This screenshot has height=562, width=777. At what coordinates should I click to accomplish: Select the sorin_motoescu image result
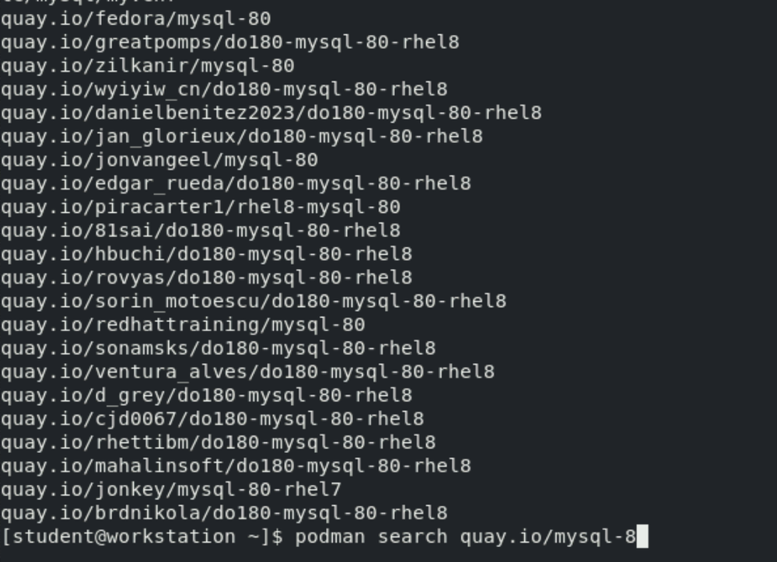point(253,301)
